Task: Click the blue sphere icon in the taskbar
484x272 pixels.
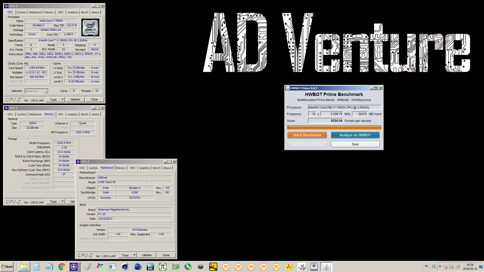Action: click(x=137, y=267)
